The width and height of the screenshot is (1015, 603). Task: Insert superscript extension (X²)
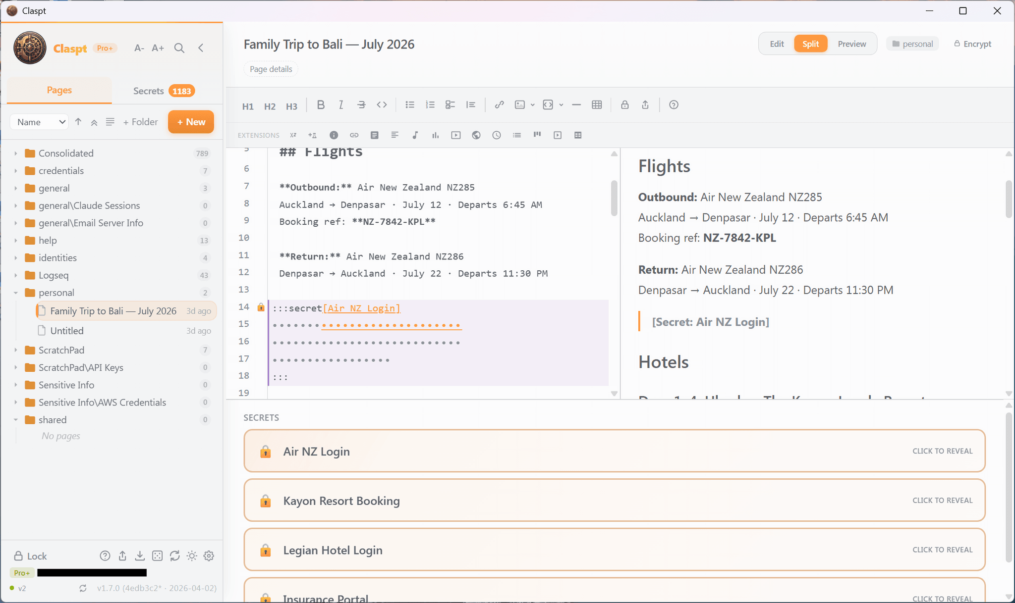tap(293, 135)
